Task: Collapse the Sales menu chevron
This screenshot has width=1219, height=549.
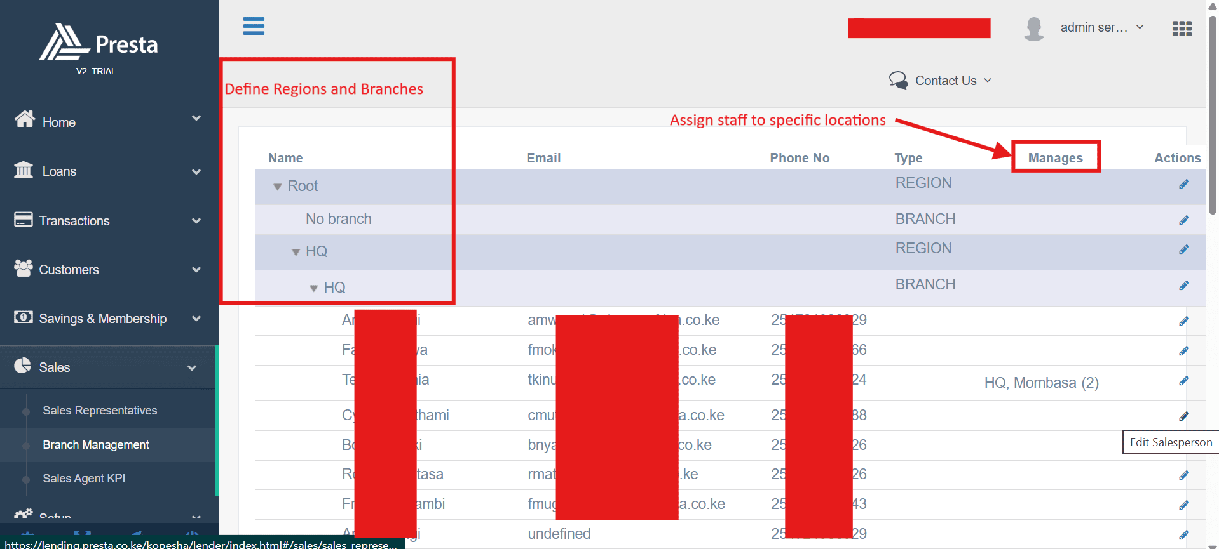Action: (192, 368)
